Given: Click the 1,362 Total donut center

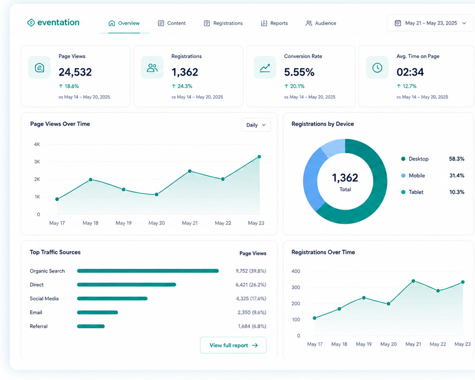Looking at the screenshot, I should click(345, 182).
